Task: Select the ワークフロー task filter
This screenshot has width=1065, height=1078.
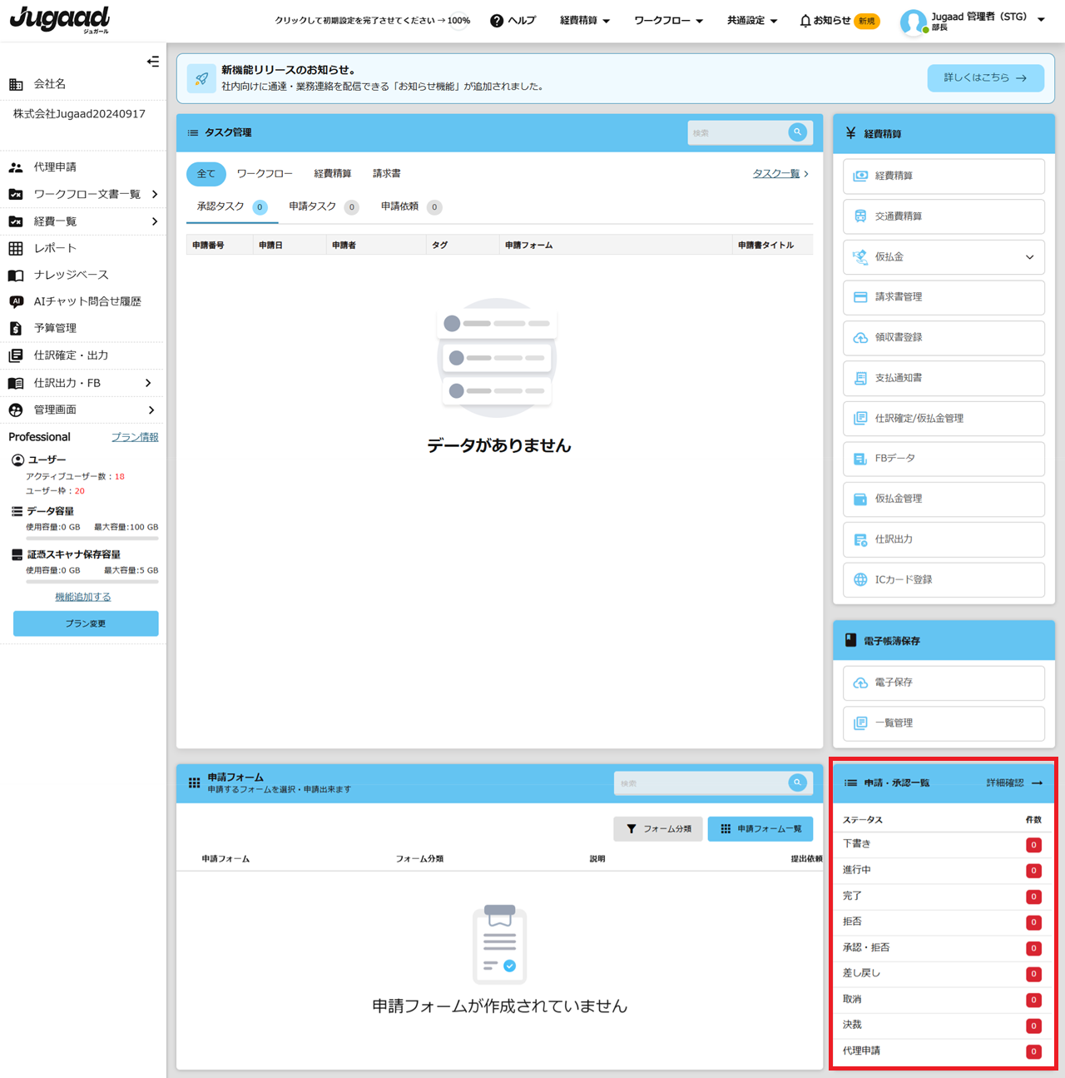Action: click(265, 174)
